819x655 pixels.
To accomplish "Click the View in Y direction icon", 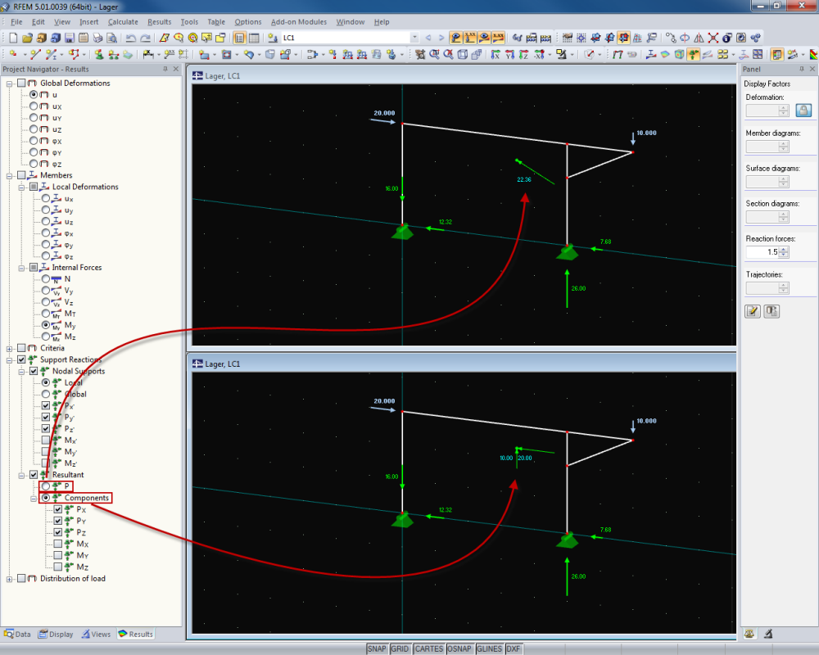I will tap(509, 54).
